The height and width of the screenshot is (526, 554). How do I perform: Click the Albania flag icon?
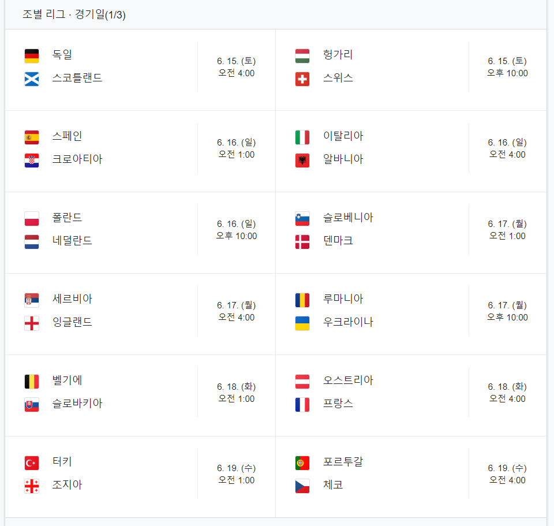click(302, 161)
